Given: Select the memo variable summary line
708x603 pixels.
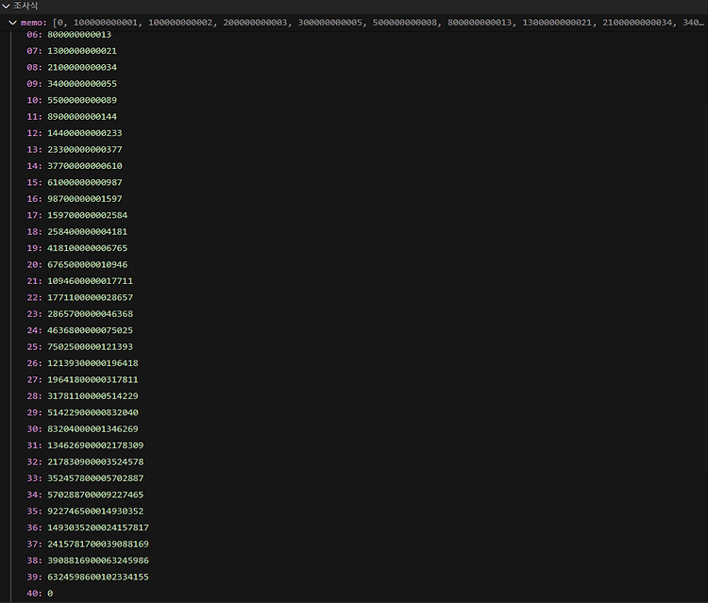Looking at the screenshot, I should (x=354, y=23).
